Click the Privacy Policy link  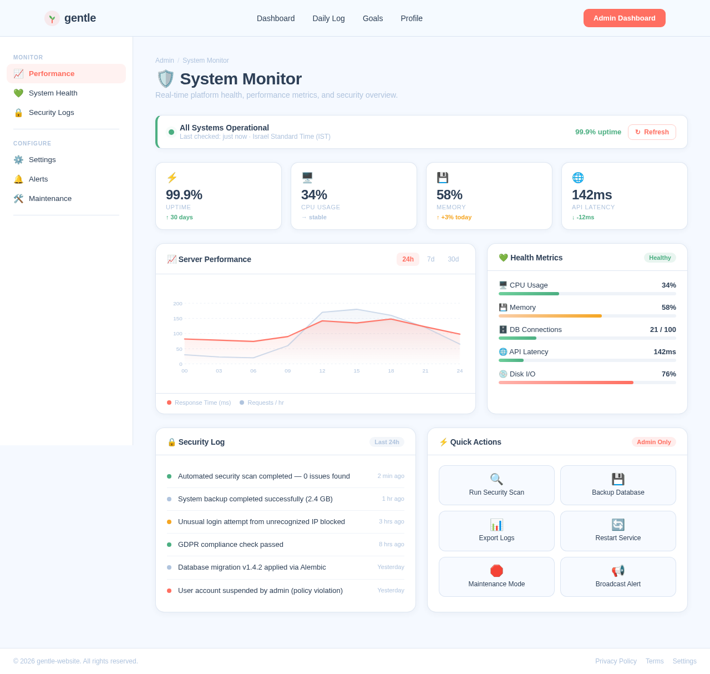coord(616,661)
